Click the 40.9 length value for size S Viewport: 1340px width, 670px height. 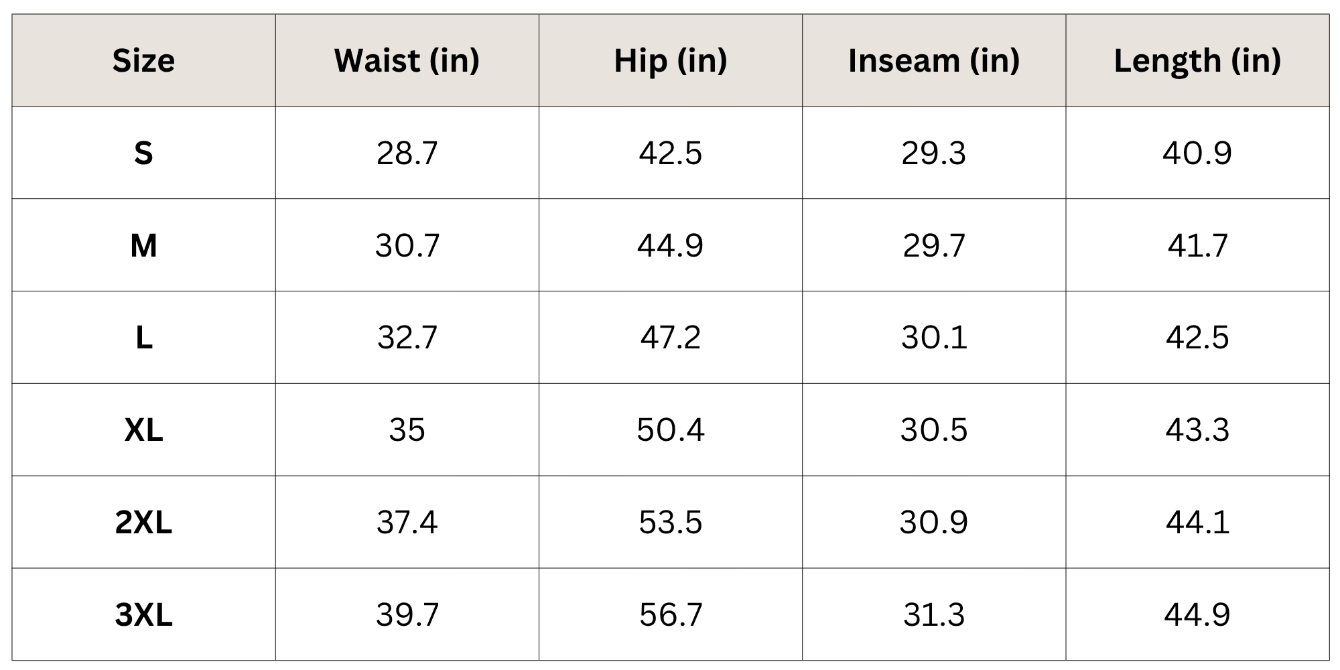(x=1197, y=153)
